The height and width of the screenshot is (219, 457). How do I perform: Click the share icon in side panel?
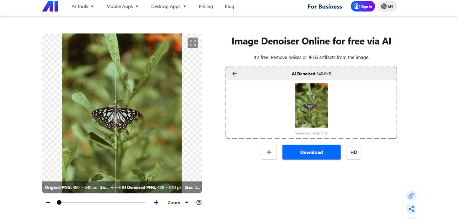[411, 209]
